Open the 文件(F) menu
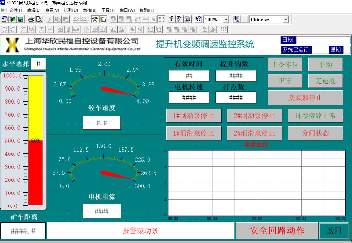This screenshot has height=243, width=352. [x=16, y=10]
